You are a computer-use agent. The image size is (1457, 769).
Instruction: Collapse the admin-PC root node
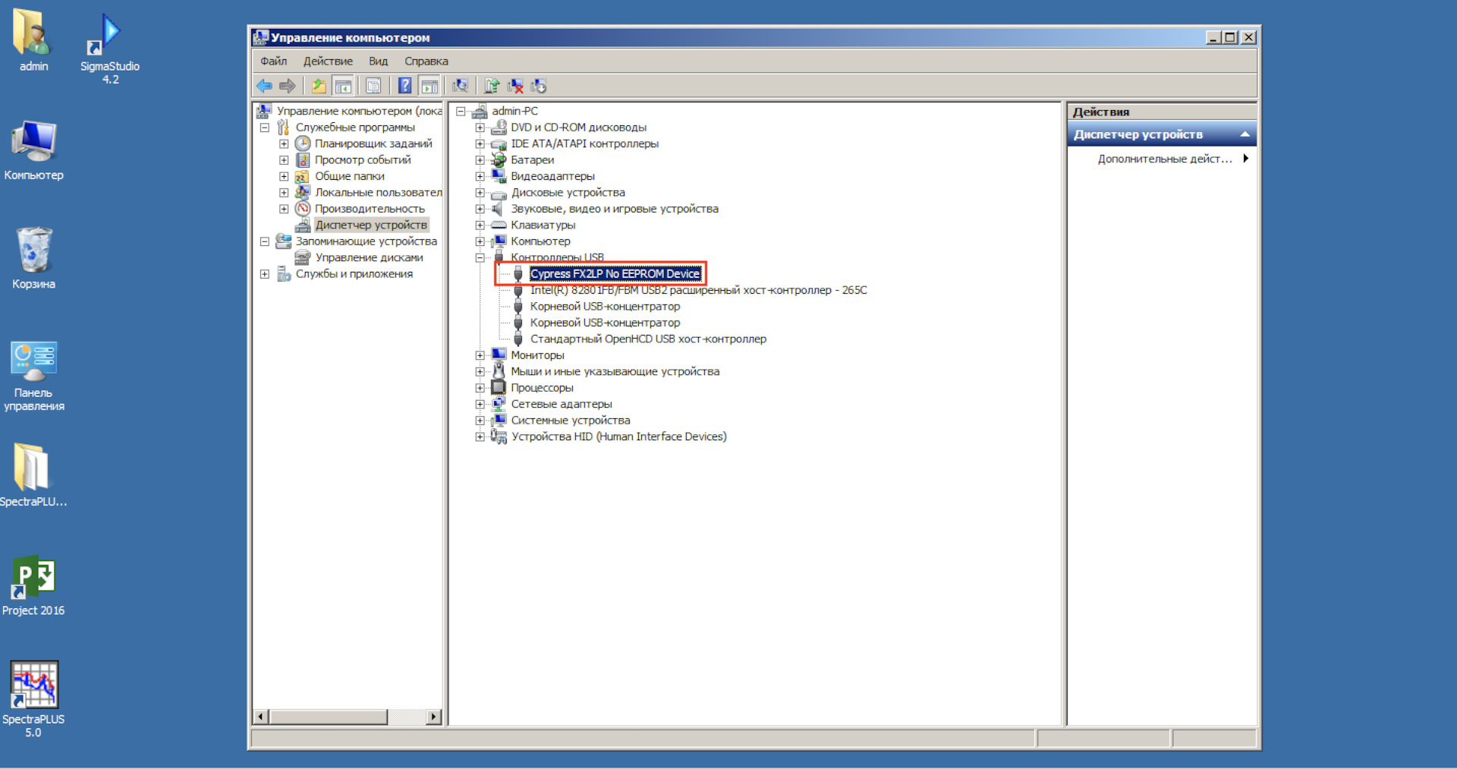click(461, 112)
